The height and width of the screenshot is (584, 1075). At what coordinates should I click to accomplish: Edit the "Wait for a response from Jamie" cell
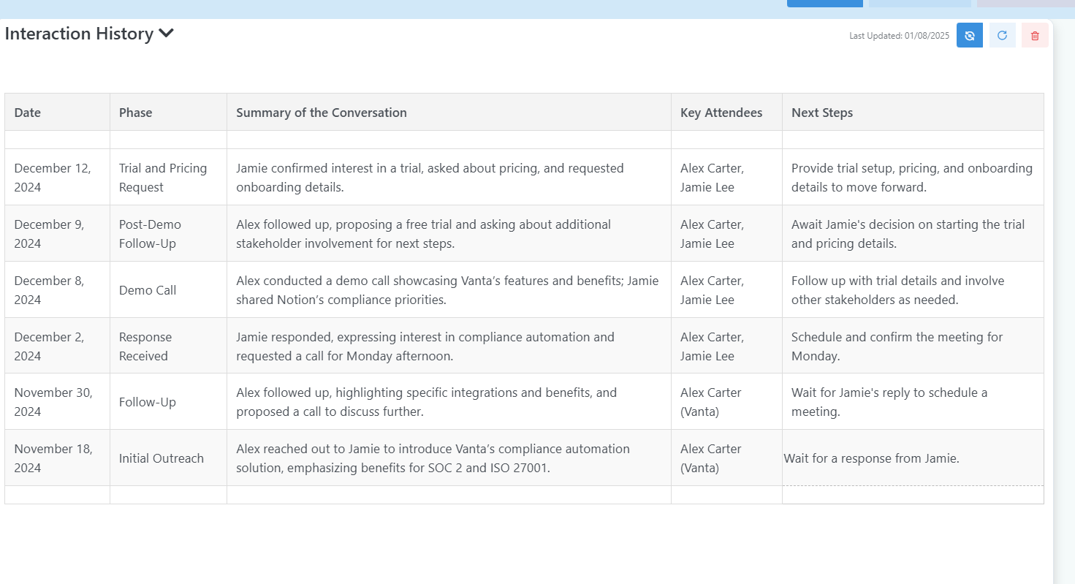point(871,458)
